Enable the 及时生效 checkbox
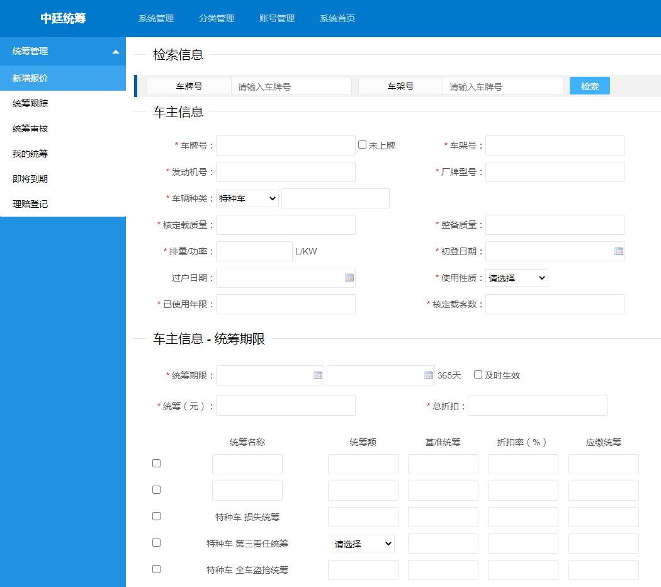 (x=478, y=375)
